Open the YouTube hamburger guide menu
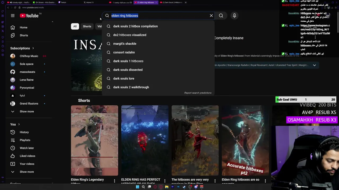 pyautogui.click(x=13, y=16)
